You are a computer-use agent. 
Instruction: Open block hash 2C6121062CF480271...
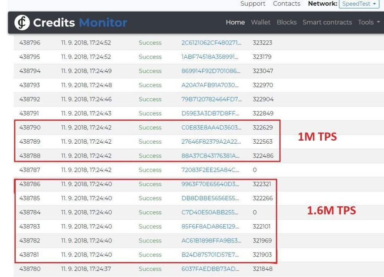[211, 43]
